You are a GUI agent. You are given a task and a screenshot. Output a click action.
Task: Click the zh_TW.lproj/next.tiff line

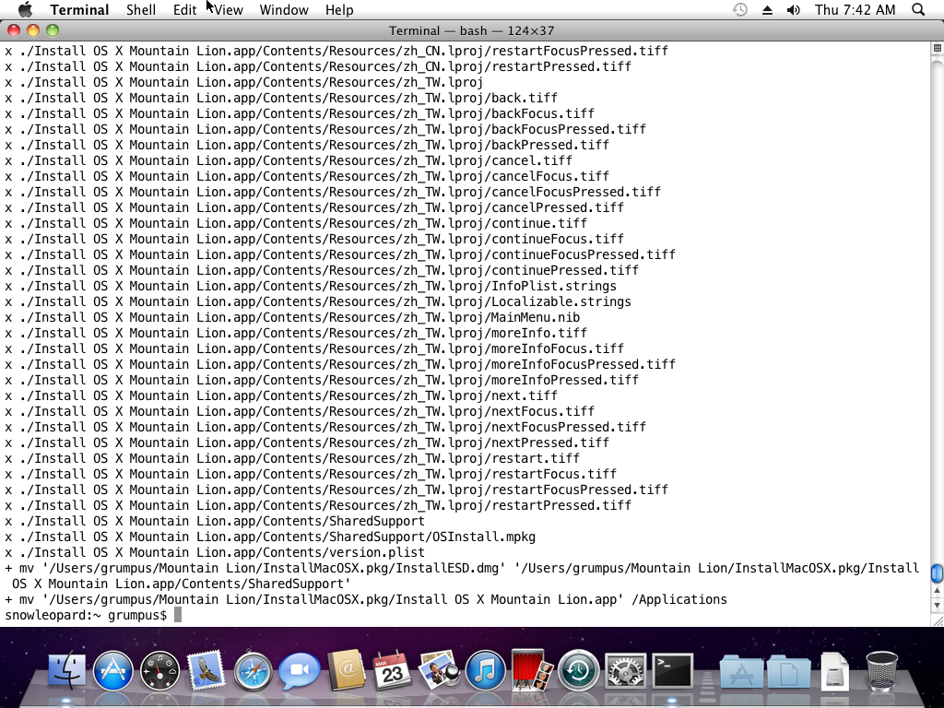[281, 395]
